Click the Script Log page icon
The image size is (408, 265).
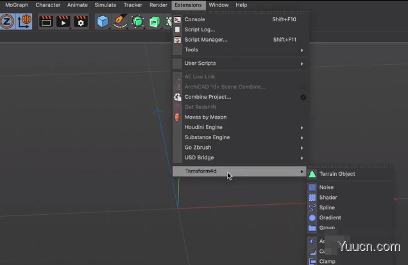(x=178, y=30)
